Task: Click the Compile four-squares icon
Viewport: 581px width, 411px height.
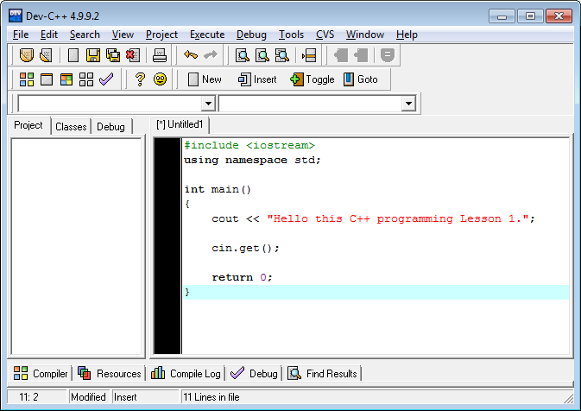Action: click(x=27, y=79)
